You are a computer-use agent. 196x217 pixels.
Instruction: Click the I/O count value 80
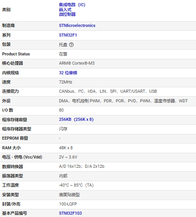pyautogui.click(x=61, y=110)
